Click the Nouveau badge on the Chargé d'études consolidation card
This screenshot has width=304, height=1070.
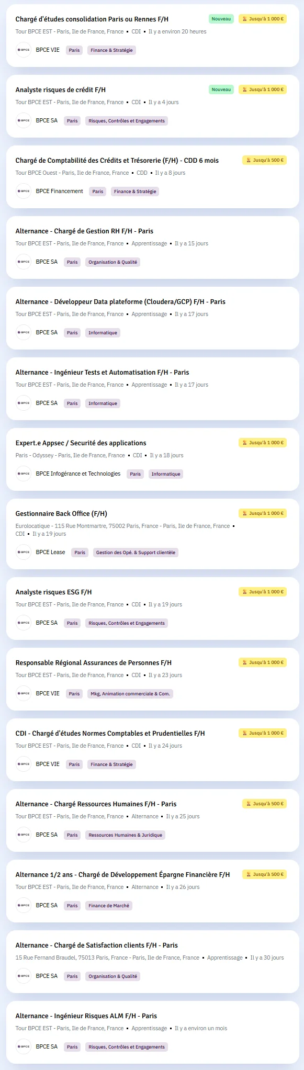pos(221,19)
